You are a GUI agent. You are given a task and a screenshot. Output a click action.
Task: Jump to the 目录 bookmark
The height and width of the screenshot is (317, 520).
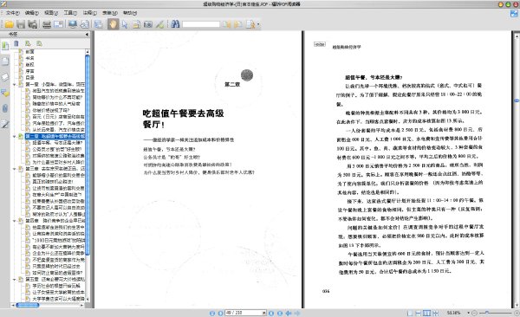(x=29, y=78)
